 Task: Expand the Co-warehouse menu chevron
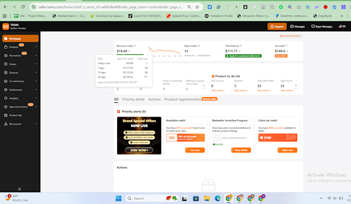(36, 81)
